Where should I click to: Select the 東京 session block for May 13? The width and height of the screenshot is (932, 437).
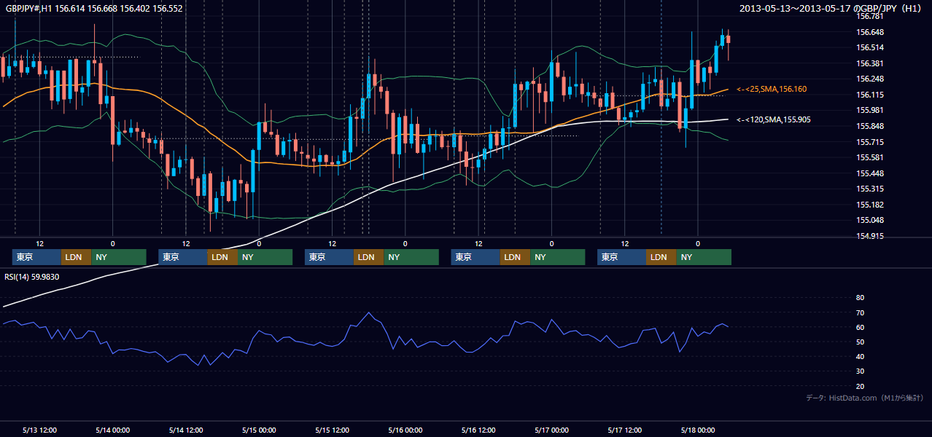coord(36,257)
